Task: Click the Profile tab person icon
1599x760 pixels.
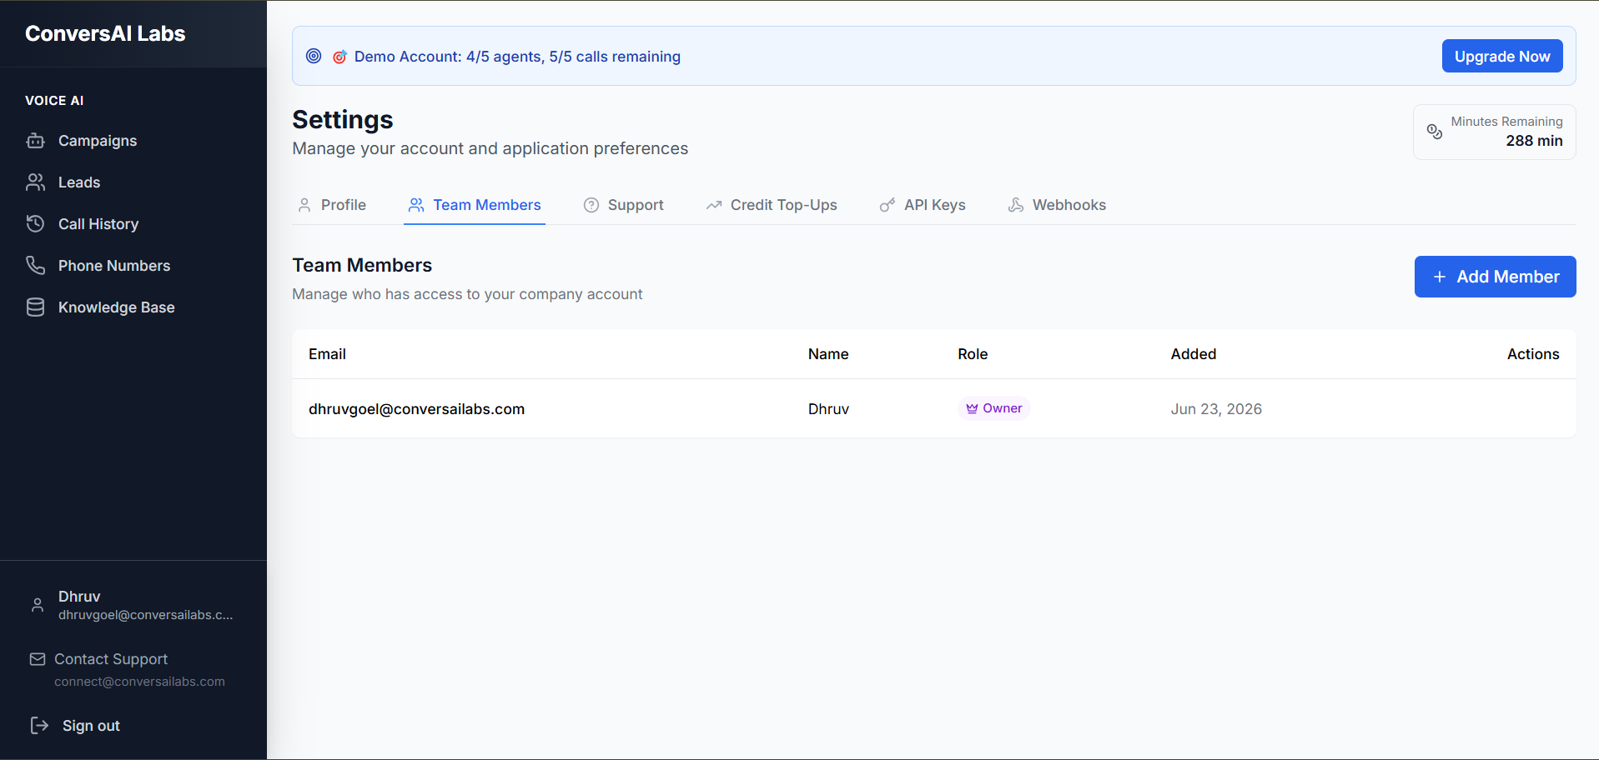Action: (x=304, y=205)
